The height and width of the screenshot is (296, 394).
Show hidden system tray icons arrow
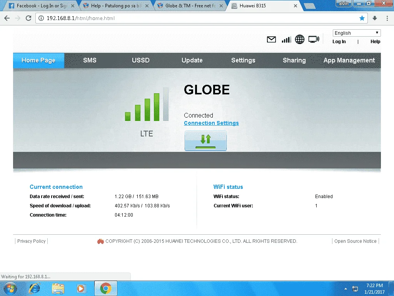click(346, 289)
